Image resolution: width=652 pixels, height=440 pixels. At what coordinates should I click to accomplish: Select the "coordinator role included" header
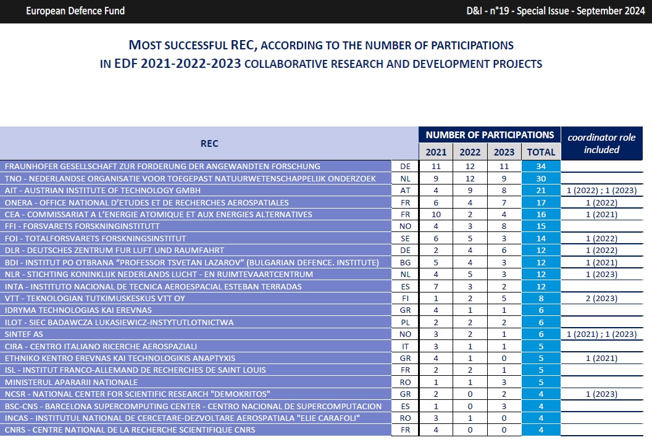[x=602, y=143]
